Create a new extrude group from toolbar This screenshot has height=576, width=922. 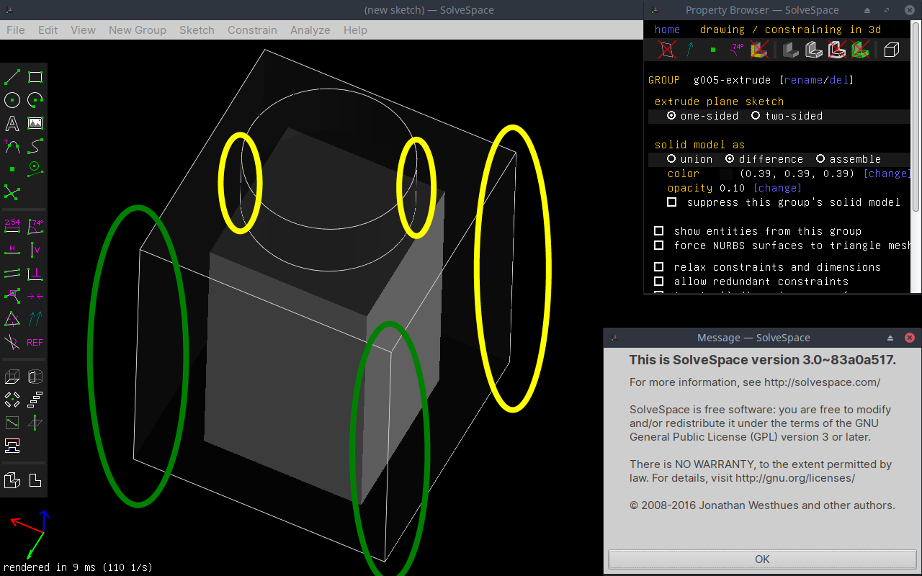(x=12, y=377)
